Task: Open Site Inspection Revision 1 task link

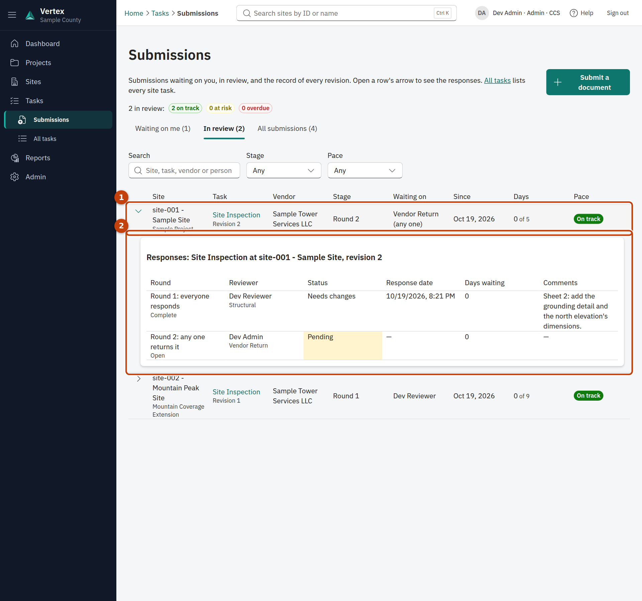Action: pos(236,392)
